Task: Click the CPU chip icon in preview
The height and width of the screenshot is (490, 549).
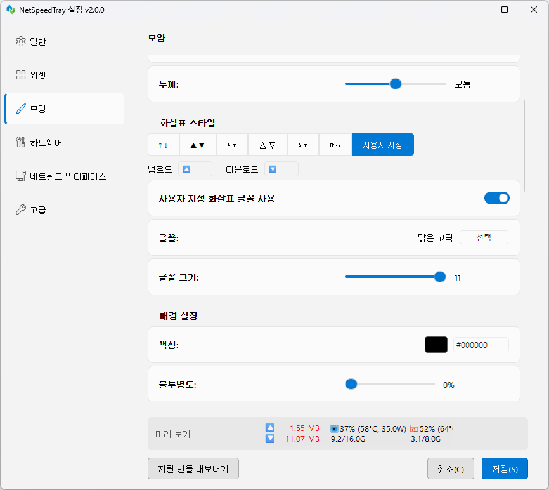Action: 334,428
